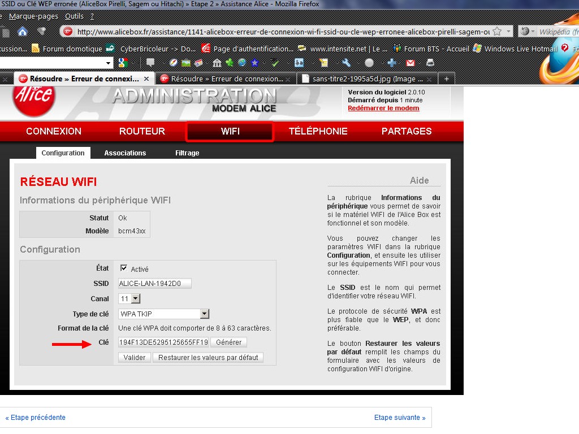
Task: Open a new tab with the plus button
Action: tap(446, 79)
